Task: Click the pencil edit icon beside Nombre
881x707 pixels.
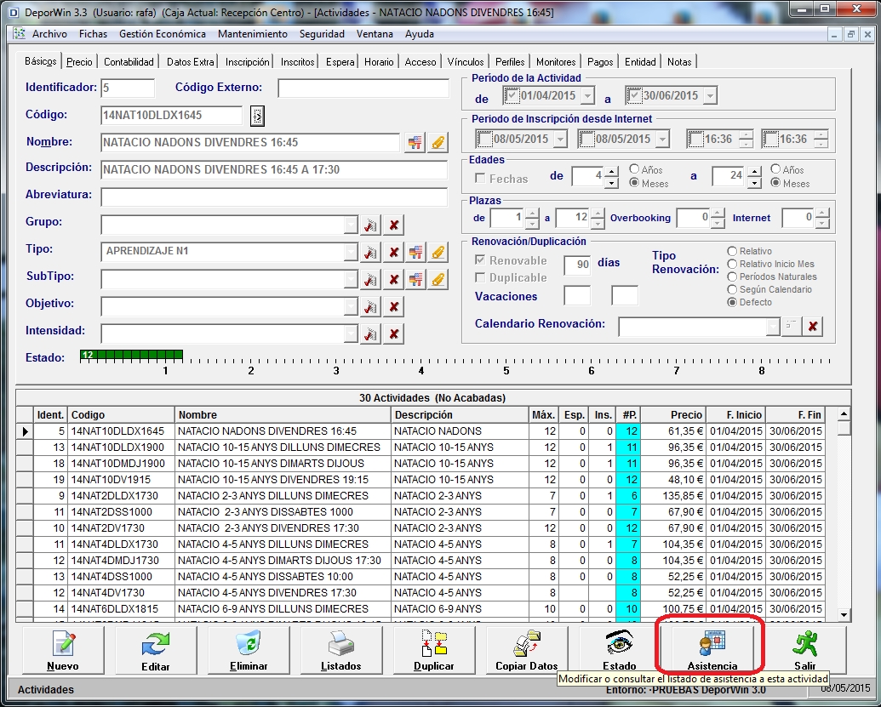Action: click(438, 143)
